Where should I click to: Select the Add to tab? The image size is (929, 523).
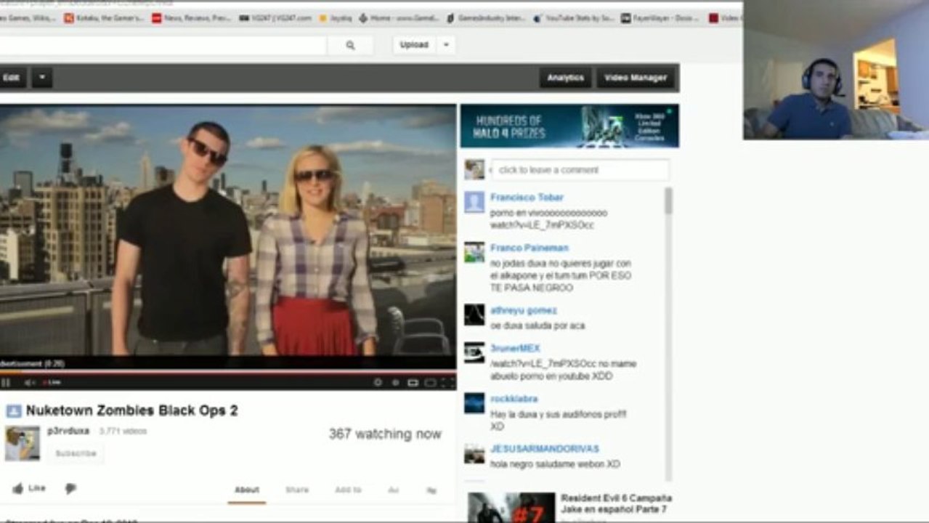pos(348,490)
